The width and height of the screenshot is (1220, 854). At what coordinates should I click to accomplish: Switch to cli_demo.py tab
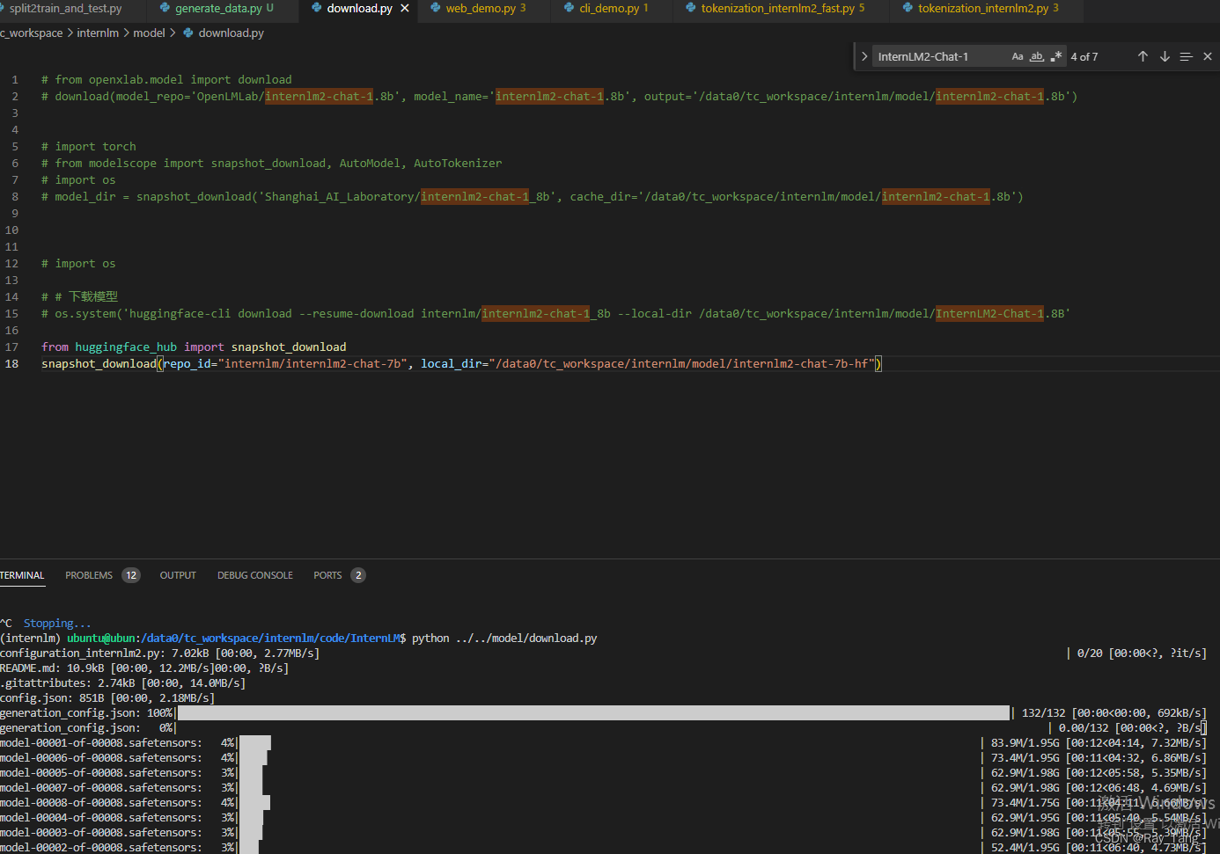point(613,9)
